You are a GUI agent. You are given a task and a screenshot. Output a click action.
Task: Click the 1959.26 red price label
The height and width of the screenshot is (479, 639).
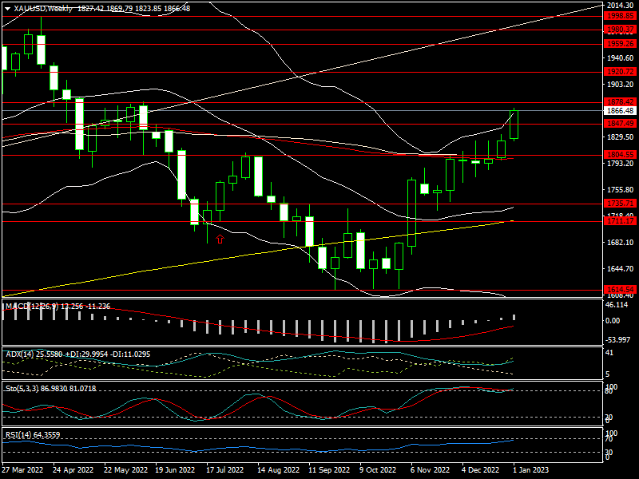click(621, 44)
